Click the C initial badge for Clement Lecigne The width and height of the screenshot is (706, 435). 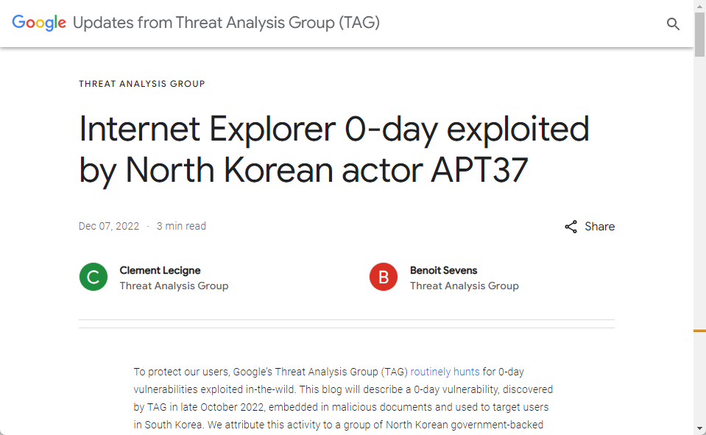pos(92,277)
